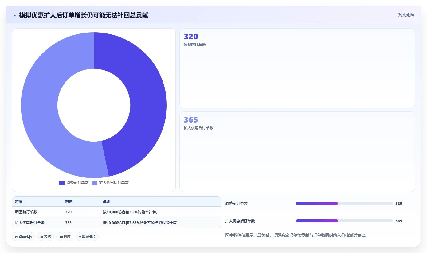This screenshot has width=427, height=253.
Task: Click the 320 value beside progress bar
Action: tap(398, 204)
